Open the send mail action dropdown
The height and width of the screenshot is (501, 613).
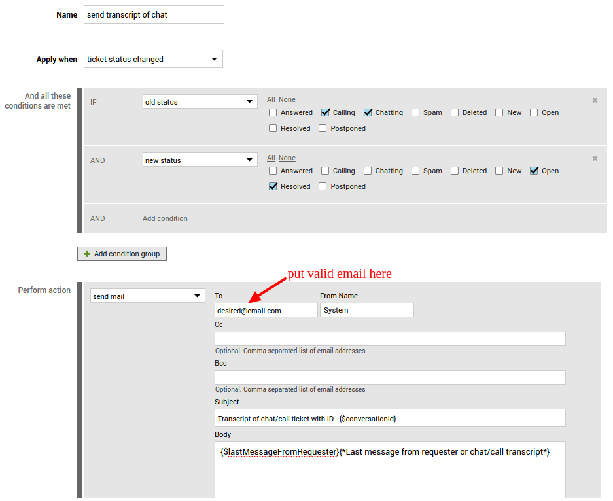[147, 296]
